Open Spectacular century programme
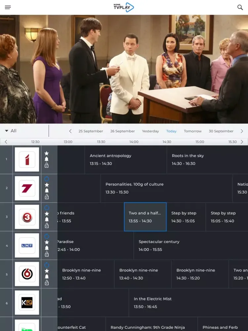 (x=191, y=245)
